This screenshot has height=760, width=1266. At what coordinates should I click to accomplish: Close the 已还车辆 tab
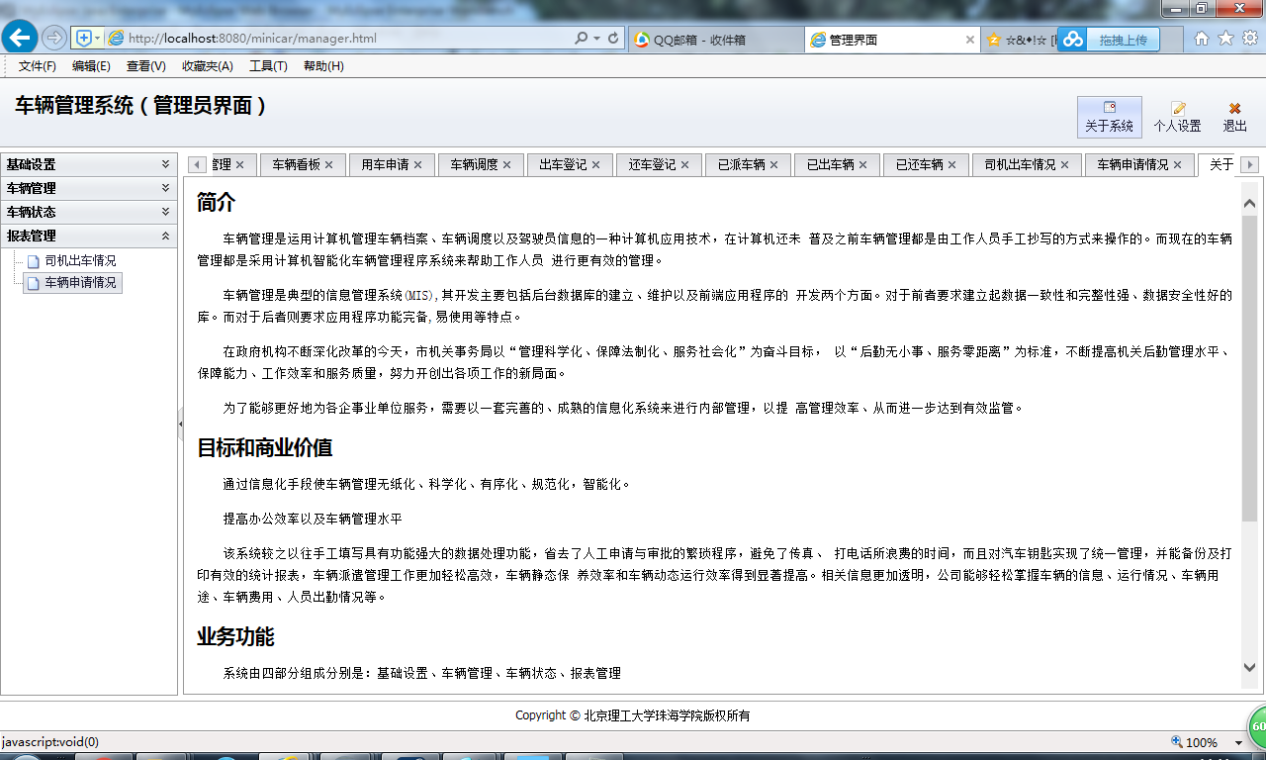[x=951, y=165]
